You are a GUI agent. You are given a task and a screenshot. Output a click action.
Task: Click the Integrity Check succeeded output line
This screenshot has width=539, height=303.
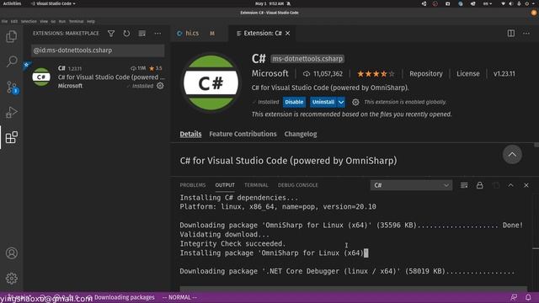tap(232, 243)
